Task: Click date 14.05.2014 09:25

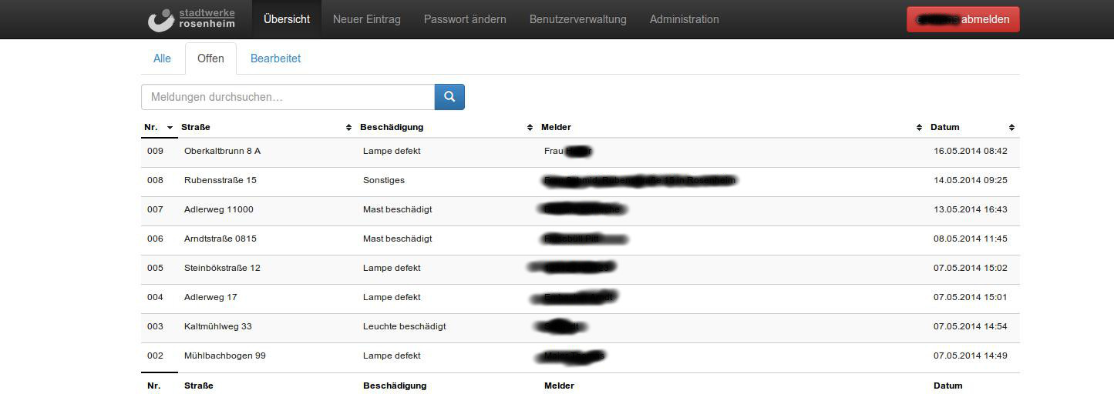Action: (971, 180)
